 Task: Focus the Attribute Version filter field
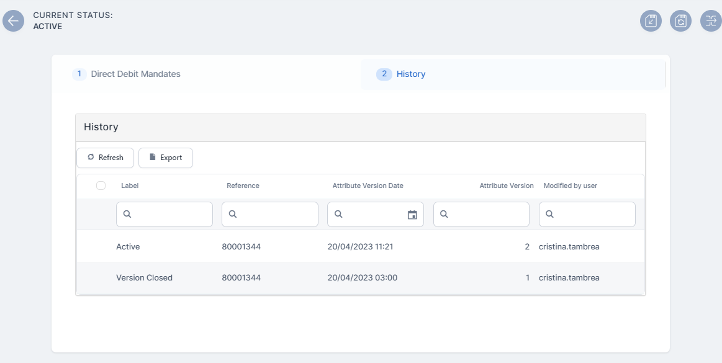(487, 214)
